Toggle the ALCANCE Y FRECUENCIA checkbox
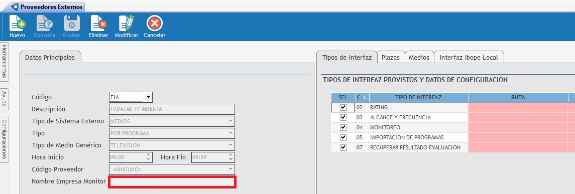575x194 pixels. [x=343, y=117]
